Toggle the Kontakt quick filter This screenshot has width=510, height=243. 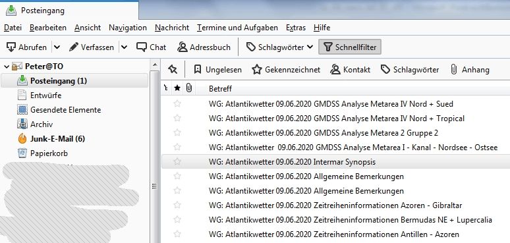tap(350, 70)
